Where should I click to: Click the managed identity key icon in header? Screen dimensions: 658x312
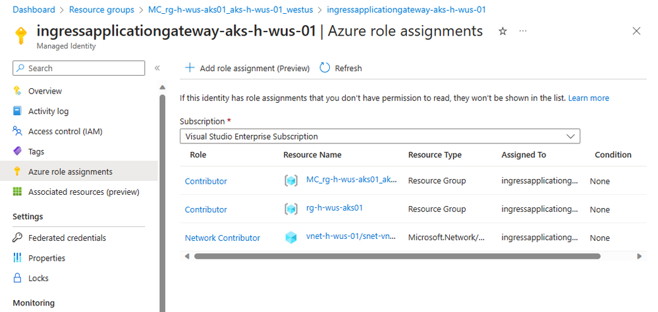point(21,36)
